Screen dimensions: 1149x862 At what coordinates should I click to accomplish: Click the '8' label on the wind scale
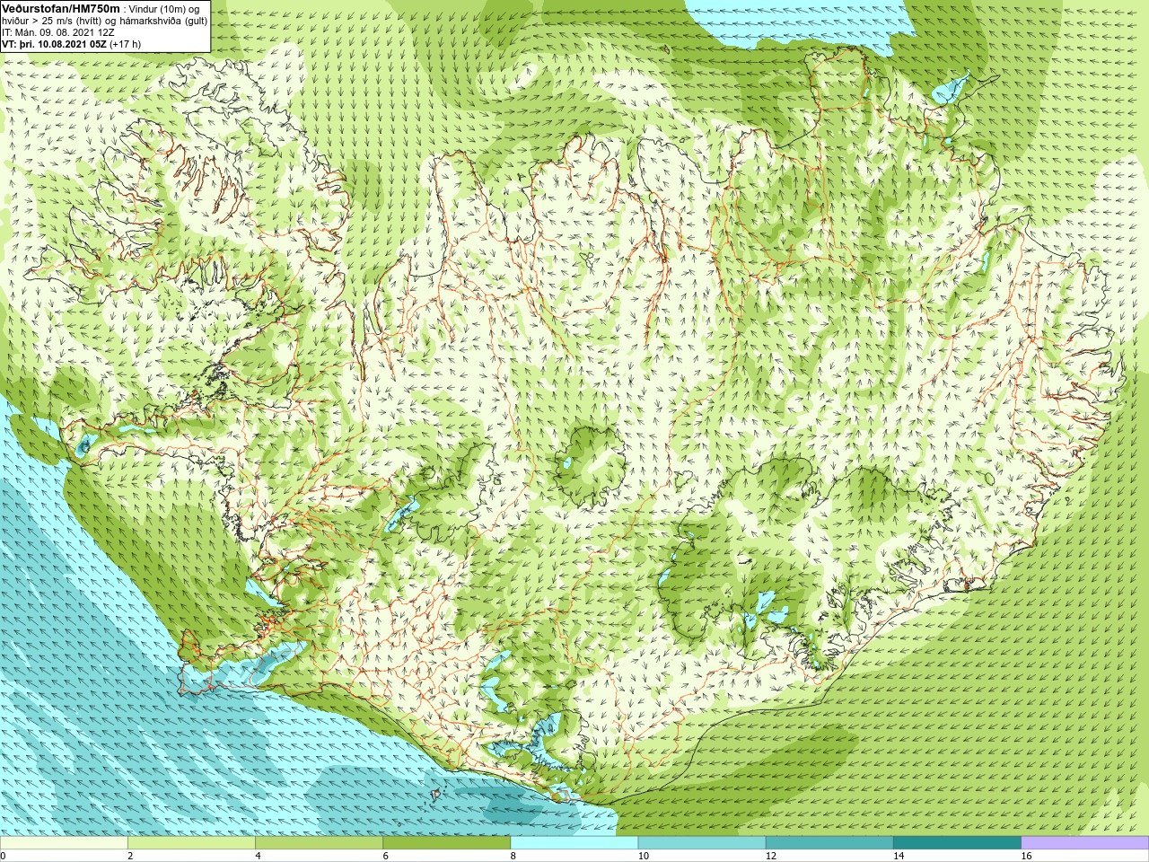[513, 856]
